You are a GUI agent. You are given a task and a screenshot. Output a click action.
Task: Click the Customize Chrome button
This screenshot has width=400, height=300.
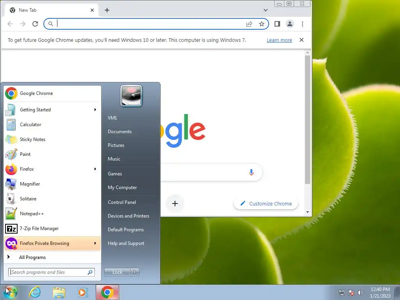[x=266, y=204]
